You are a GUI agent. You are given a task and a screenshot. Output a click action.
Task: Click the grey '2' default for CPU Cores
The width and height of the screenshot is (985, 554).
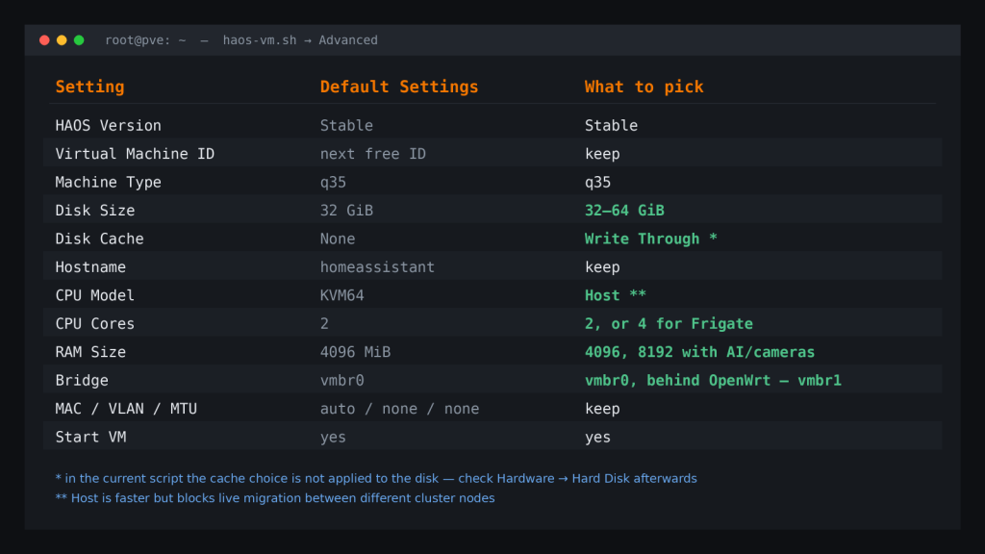point(324,323)
